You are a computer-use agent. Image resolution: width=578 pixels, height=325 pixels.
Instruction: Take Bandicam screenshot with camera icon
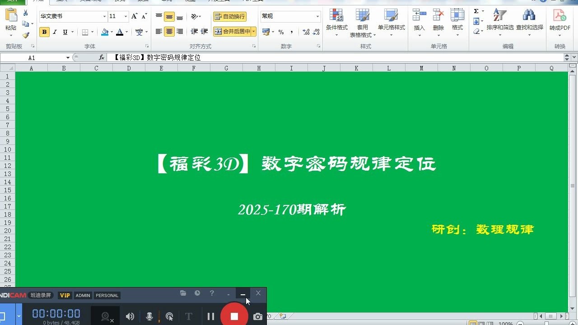[258, 316]
